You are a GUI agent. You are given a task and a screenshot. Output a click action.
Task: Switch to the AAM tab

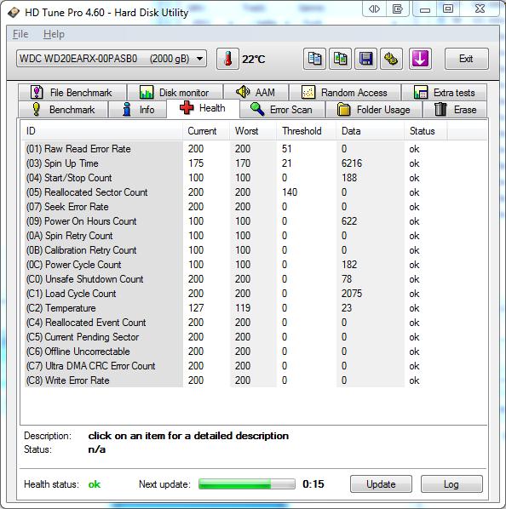(x=256, y=93)
